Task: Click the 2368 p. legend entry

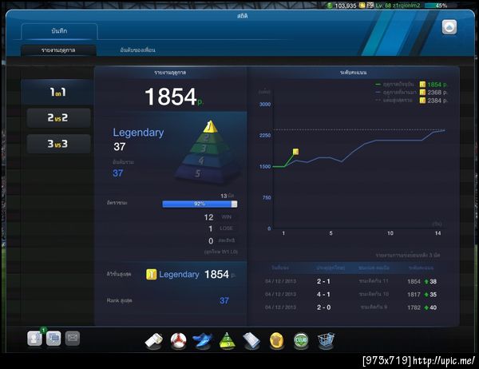Action: (411, 93)
